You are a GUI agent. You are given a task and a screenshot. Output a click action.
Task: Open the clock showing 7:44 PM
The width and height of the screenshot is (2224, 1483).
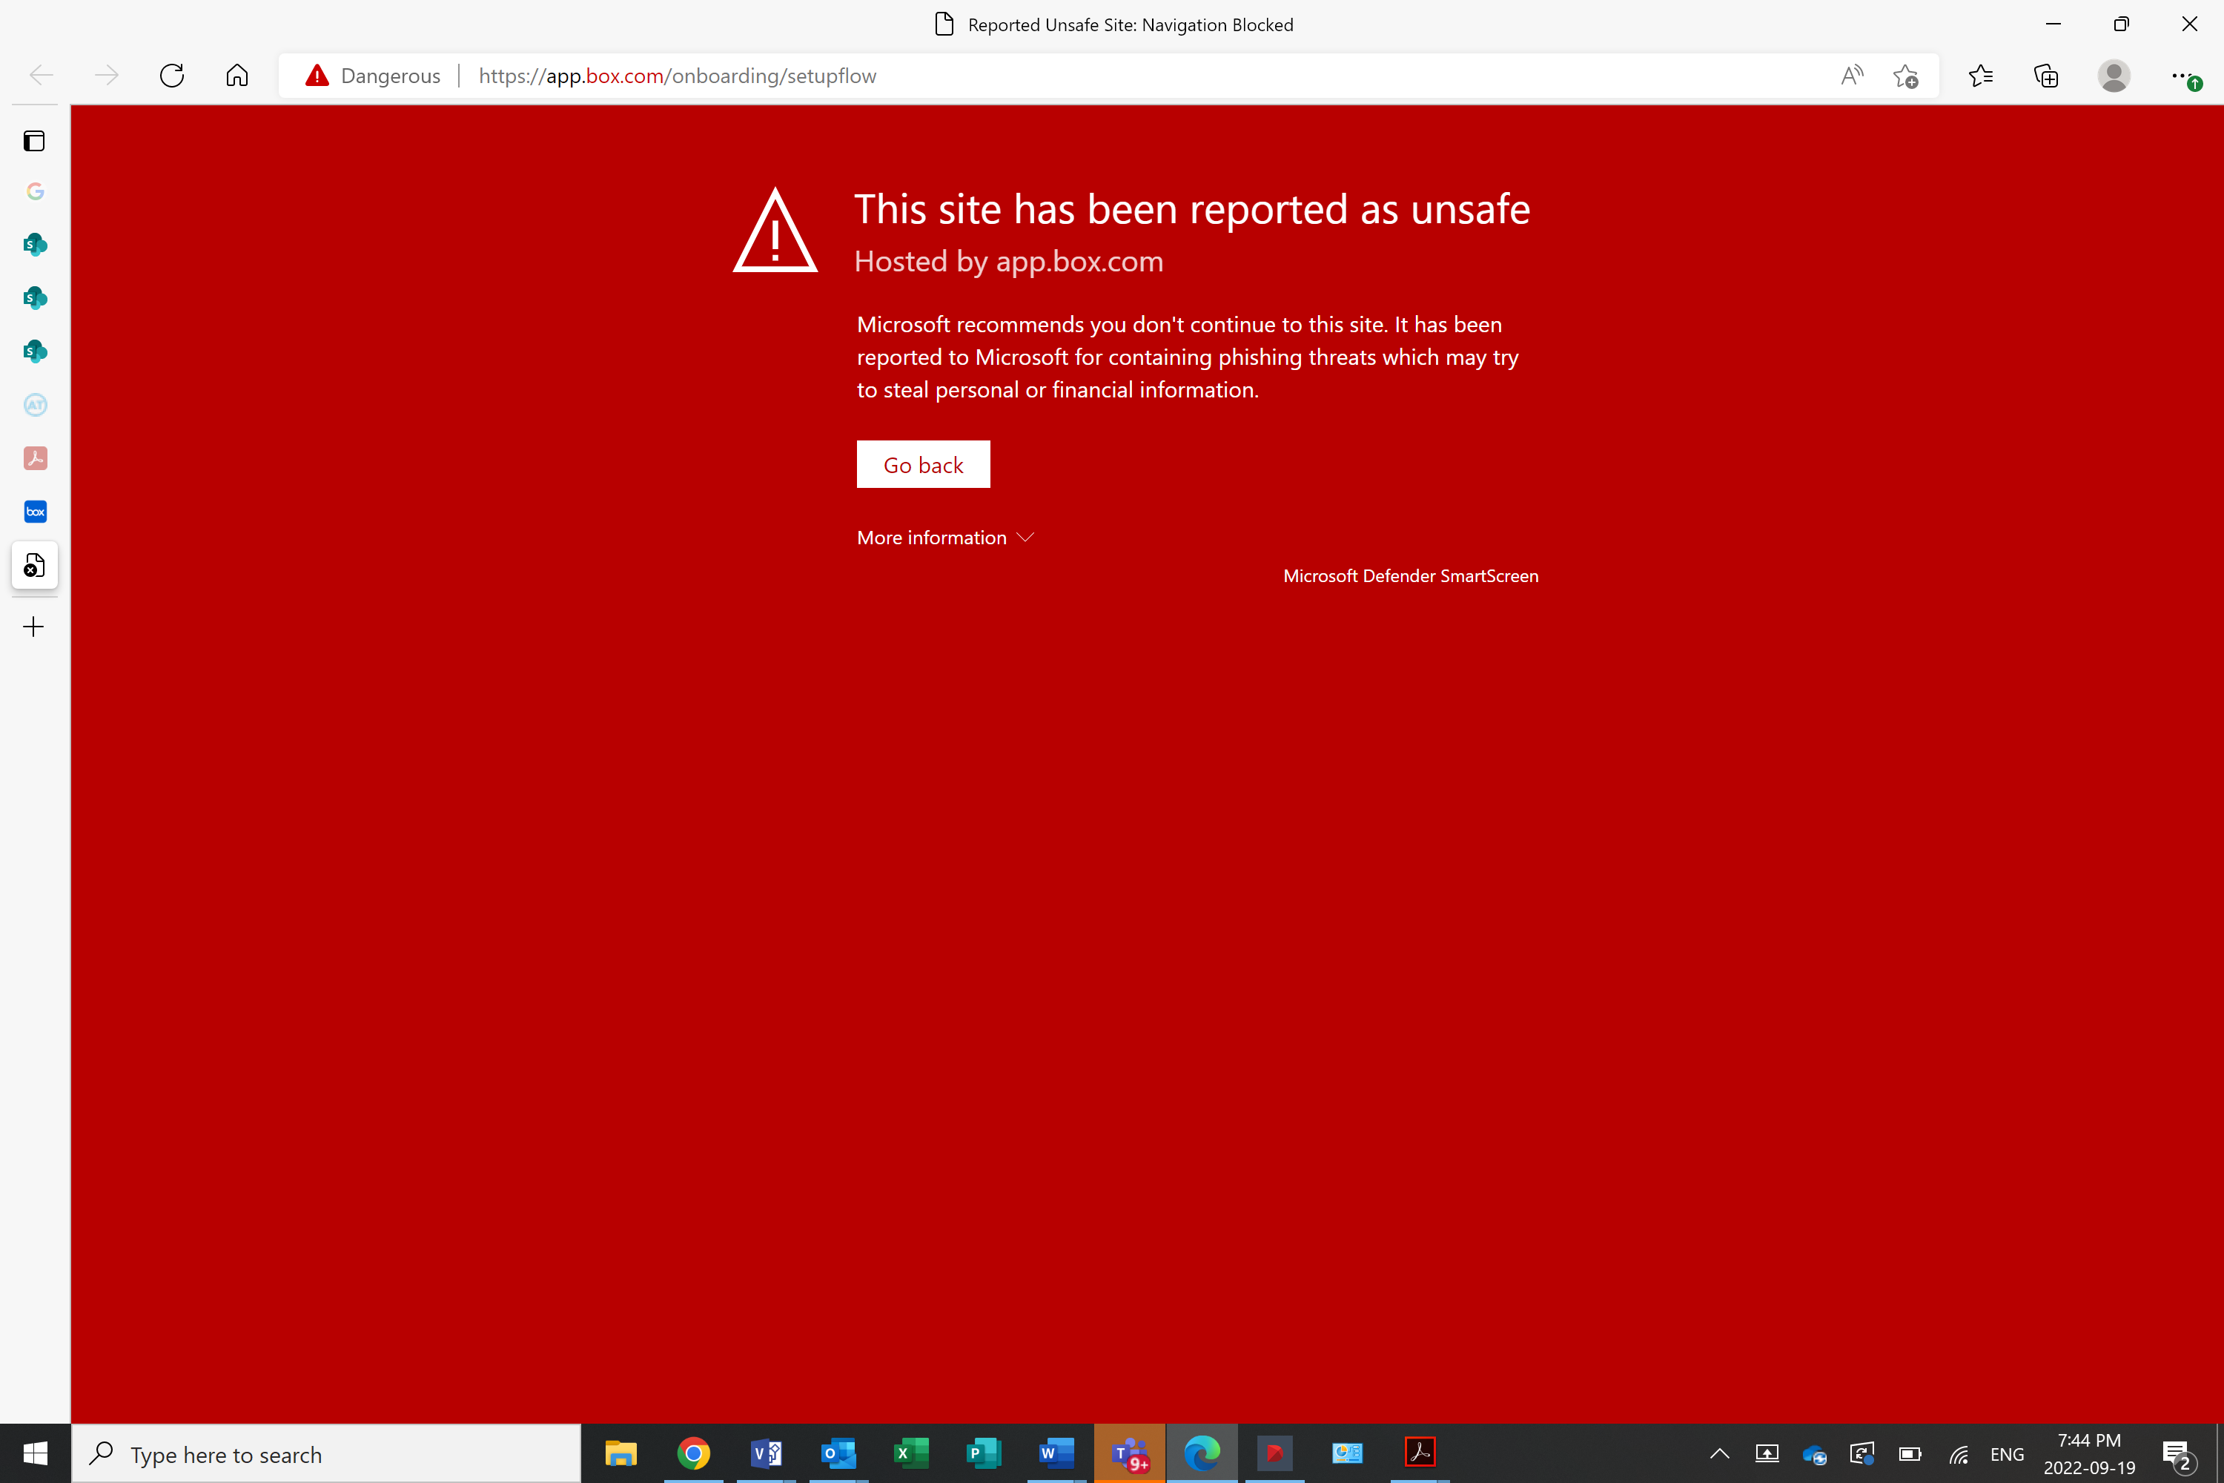(x=2090, y=1453)
